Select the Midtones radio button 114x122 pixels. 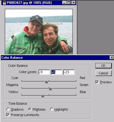[30, 109]
